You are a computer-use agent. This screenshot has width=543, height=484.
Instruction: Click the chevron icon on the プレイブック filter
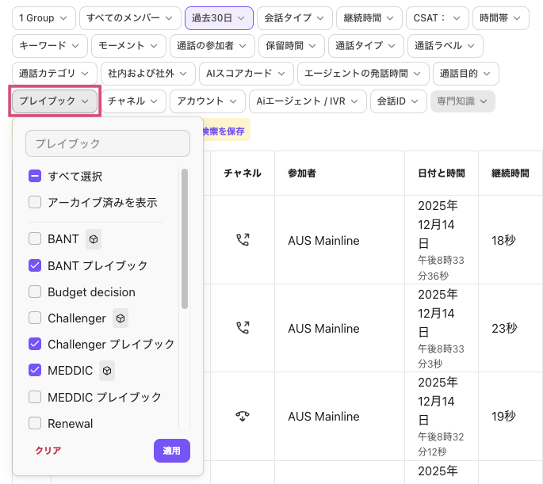point(85,101)
